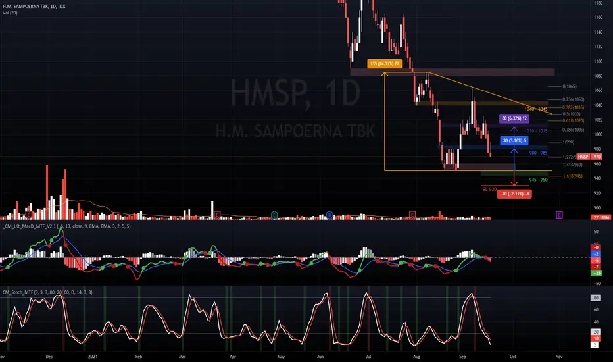Click the red 10 stochastic value label
Image resolution: width=613 pixels, height=362 pixels.
[596, 338]
